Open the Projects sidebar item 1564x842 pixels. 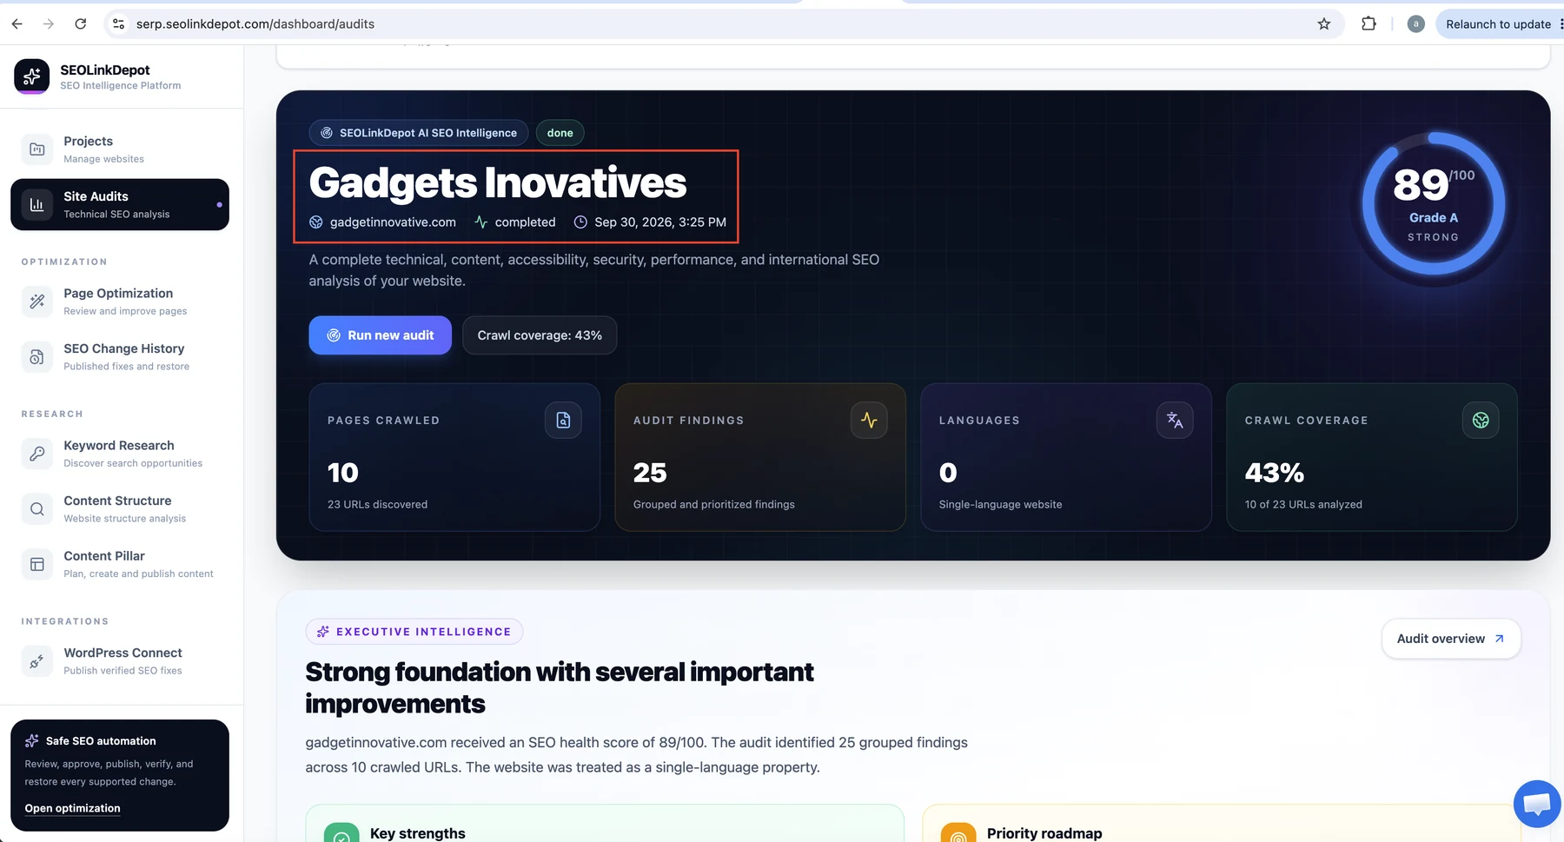point(120,149)
